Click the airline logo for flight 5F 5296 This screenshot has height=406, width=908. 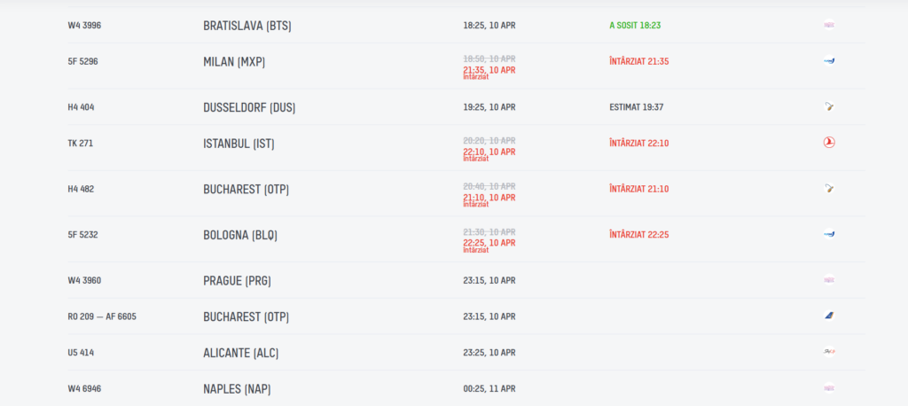(x=828, y=61)
